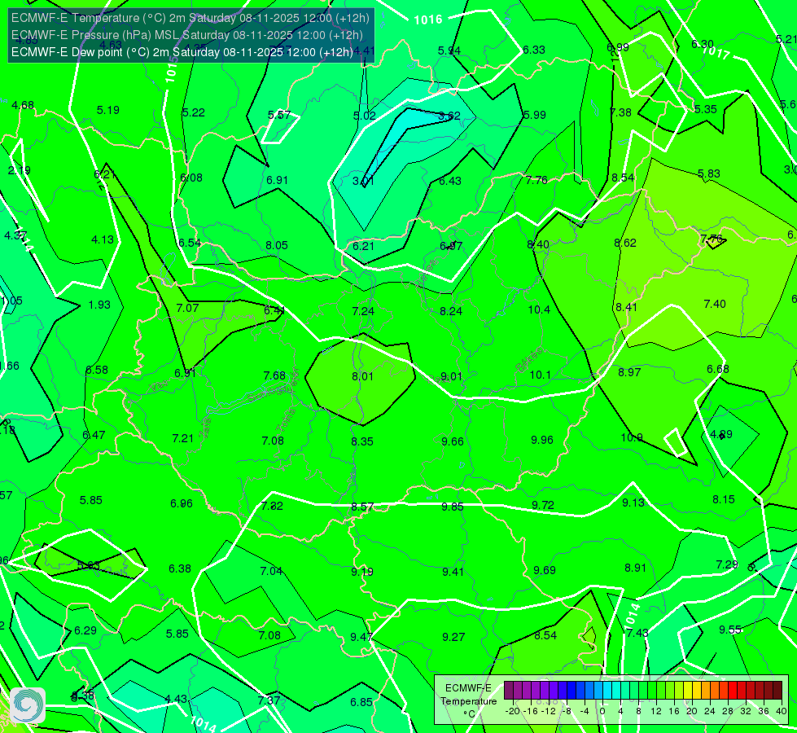
Task: Click the '40' tick label on the legend
Action: tap(782, 711)
